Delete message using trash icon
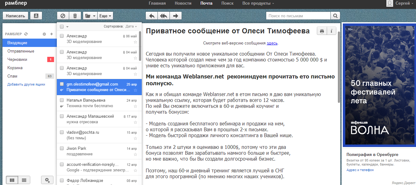This screenshot has width=416, height=185. point(75,16)
